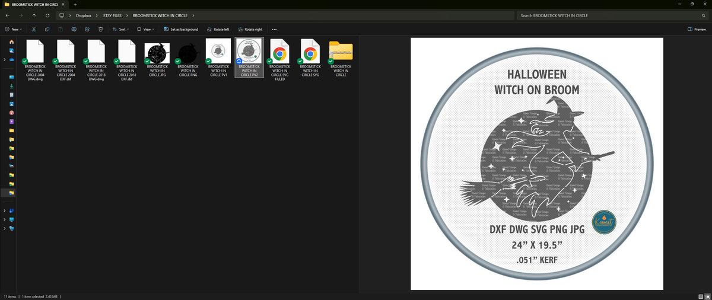
Task: Open the Pictures shortcut in the sidebar
Action: pyautogui.click(x=11, y=104)
